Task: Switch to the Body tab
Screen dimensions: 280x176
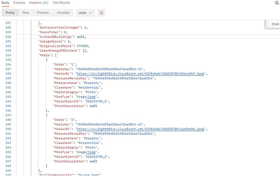Action: tap(5, 3)
